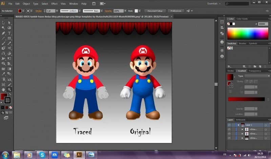Switch to the Color Guide tab
The width and height of the screenshot is (271, 159).
(x=242, y=19)
